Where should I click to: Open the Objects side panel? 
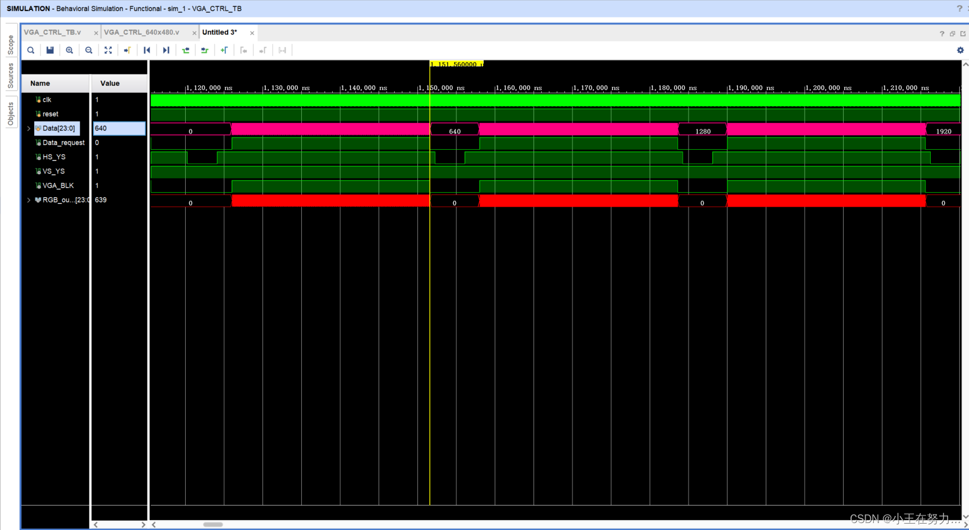(10, 114)
